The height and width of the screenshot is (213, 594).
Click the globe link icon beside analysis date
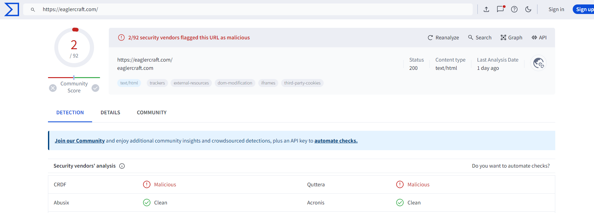(538, 63)
